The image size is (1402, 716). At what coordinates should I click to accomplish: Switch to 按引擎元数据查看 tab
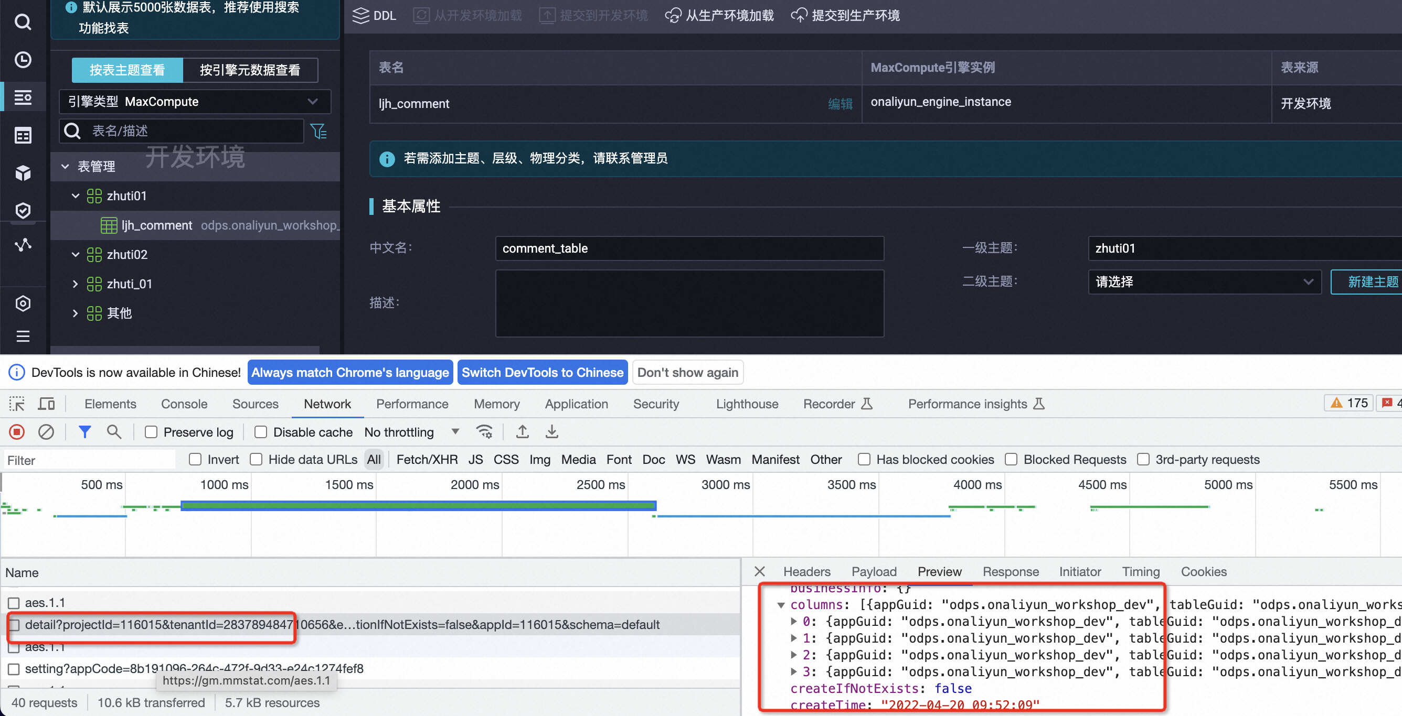click(250, 70)
